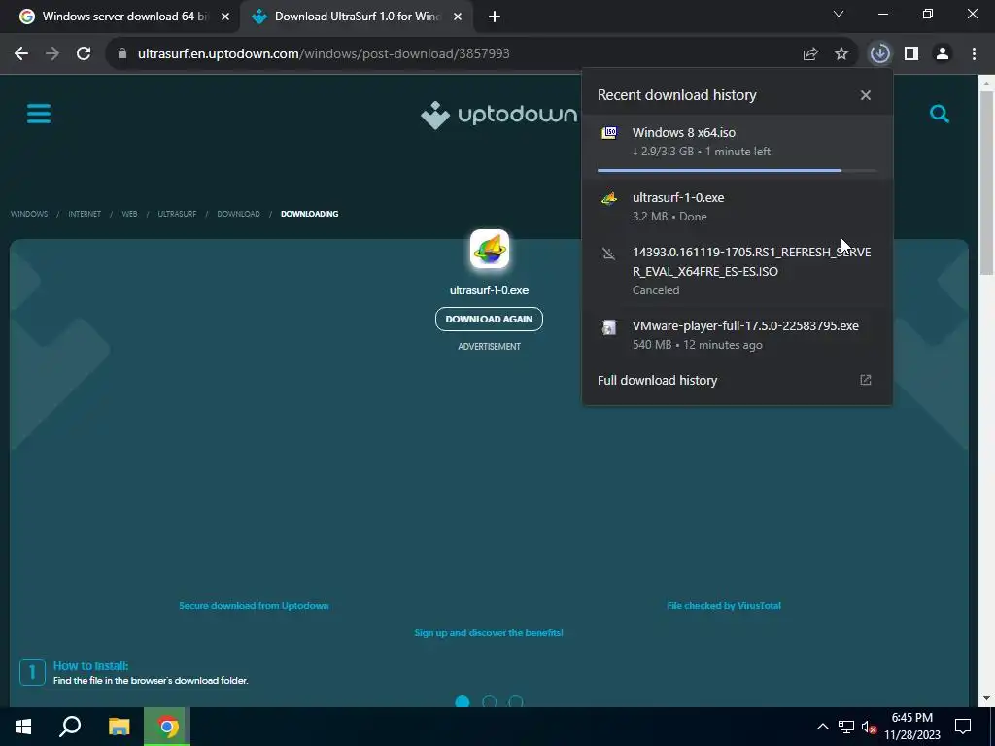Click the network tray icon
Image resolution: width=995 pixels, height=746 pixels.
846,727
